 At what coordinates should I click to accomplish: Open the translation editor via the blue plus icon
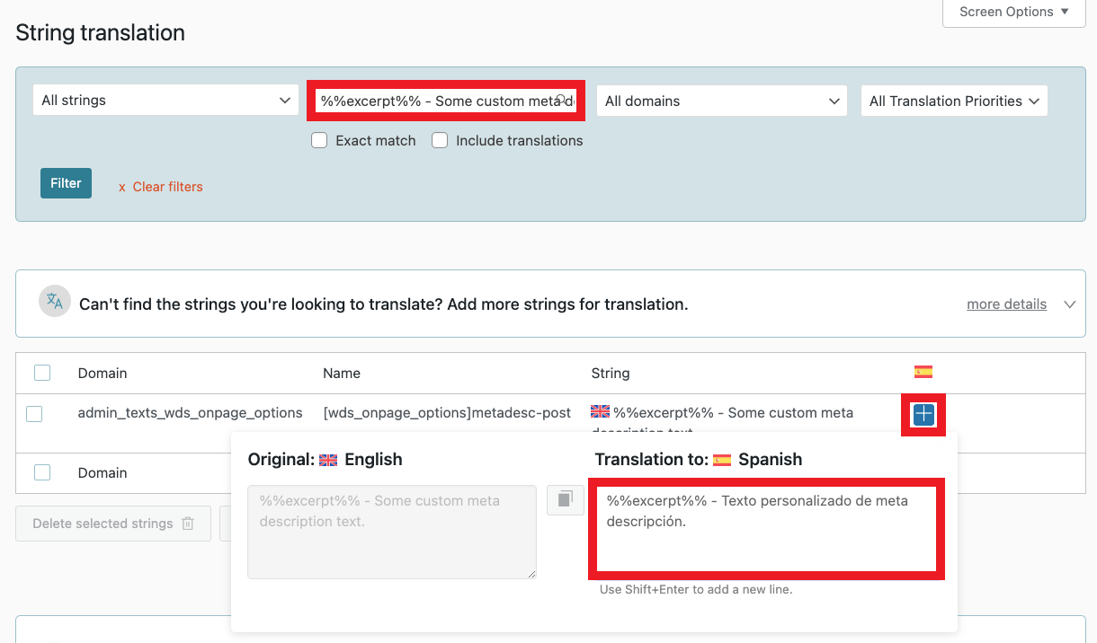pos(923,414)
